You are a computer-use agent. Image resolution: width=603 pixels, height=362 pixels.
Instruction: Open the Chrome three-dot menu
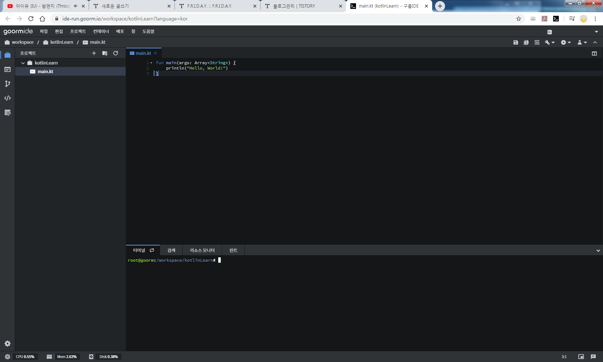(x=595, y=19)
